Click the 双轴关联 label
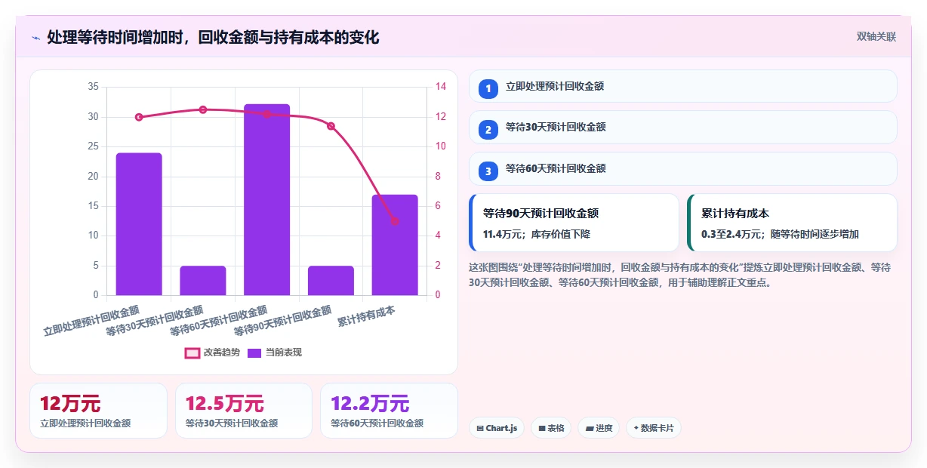 876,37
